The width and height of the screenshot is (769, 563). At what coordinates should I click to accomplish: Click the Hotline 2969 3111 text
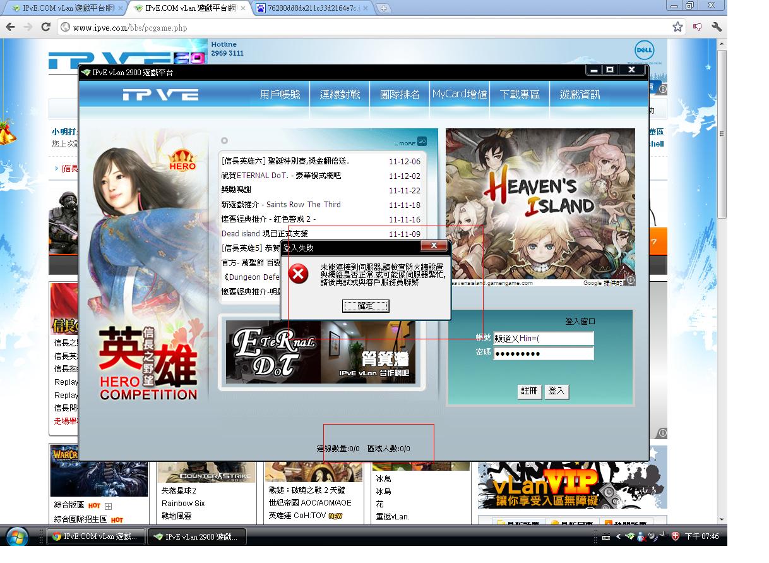(227, 49)
